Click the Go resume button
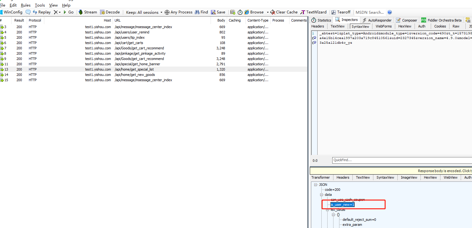Image resolution: width=472 pixels, height=228 pixels. tap(69, 12)
